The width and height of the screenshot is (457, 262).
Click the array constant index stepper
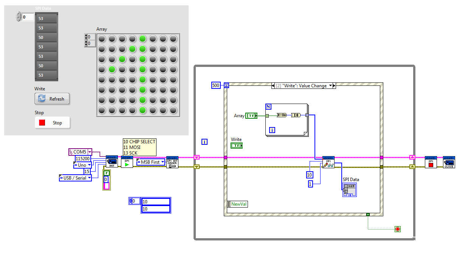pos(131,201)
